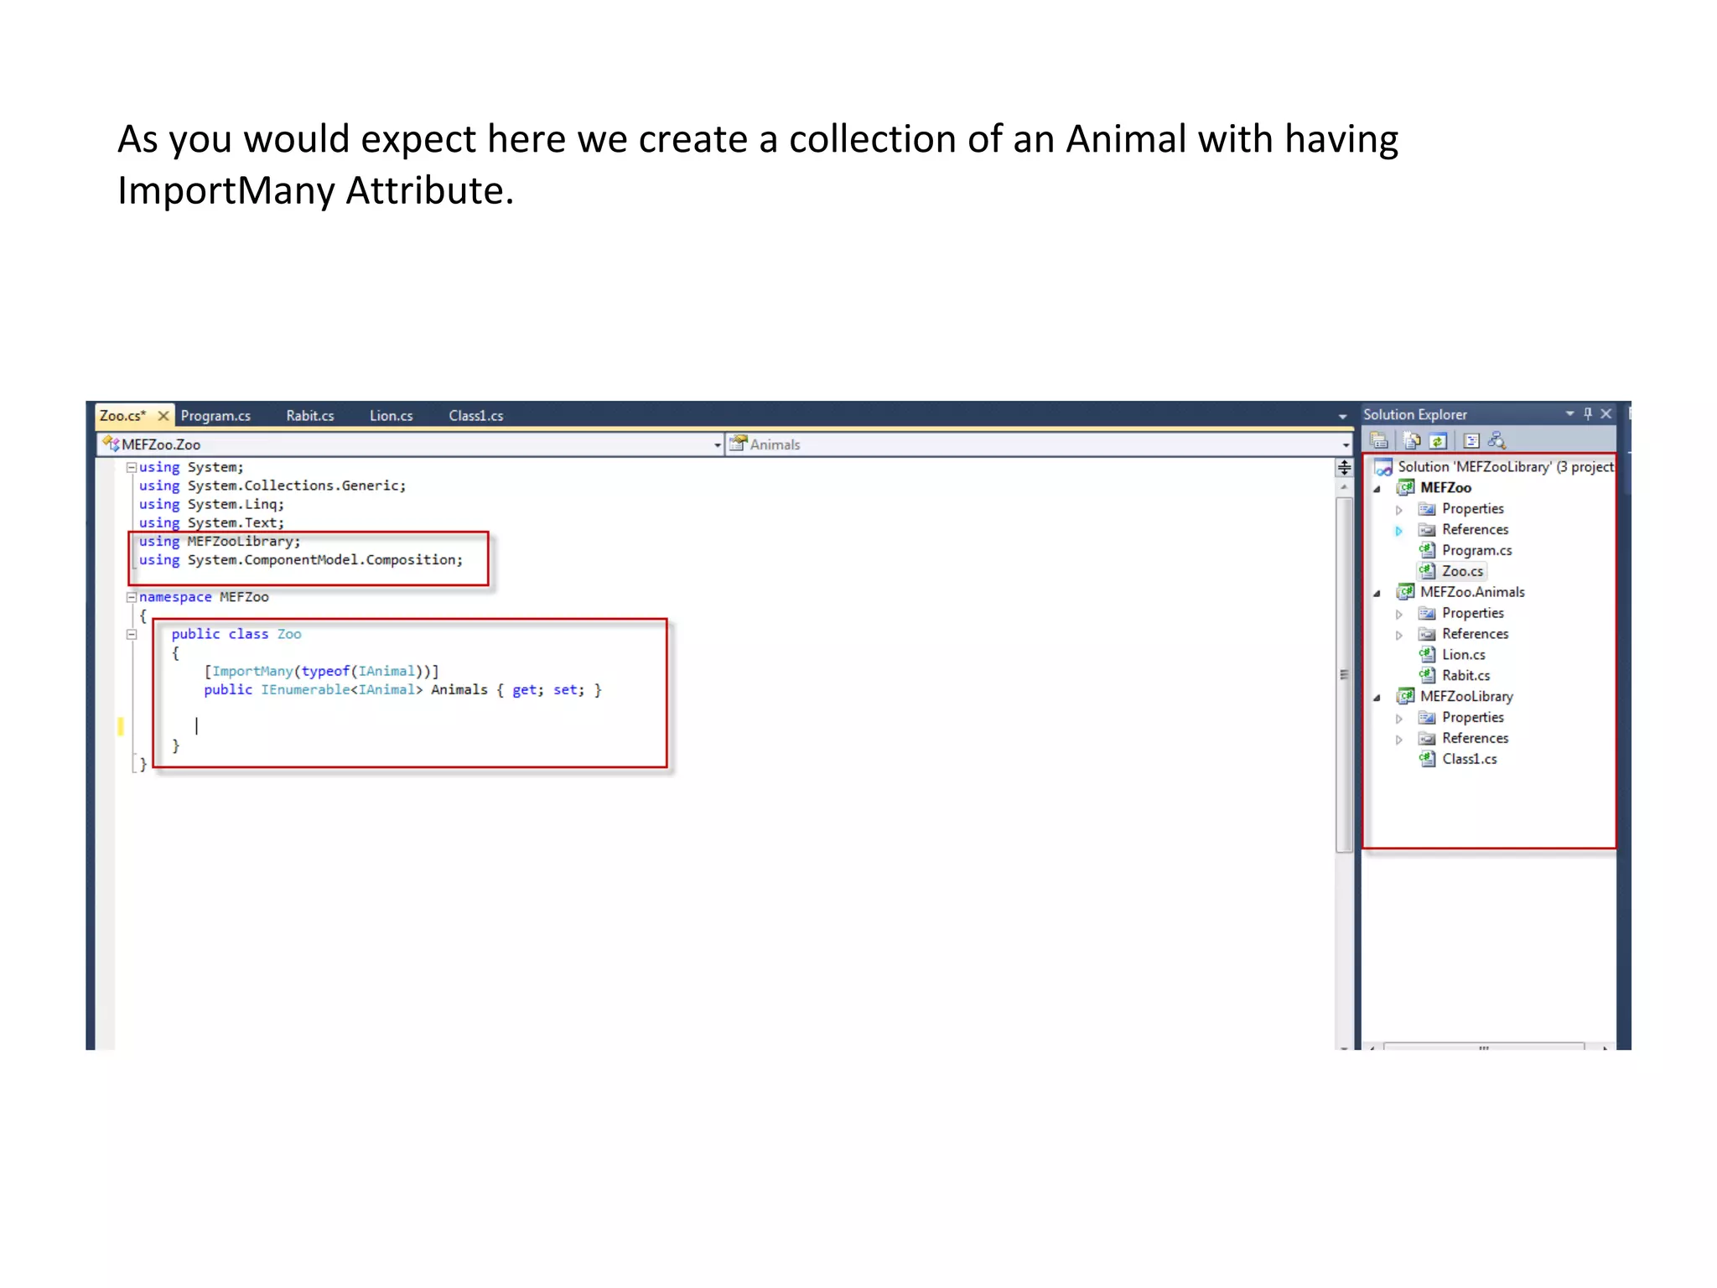Click the View Class Diagram icon
The width and height of the screenshot is (1717, 1288).
(x=1497, y=440)
